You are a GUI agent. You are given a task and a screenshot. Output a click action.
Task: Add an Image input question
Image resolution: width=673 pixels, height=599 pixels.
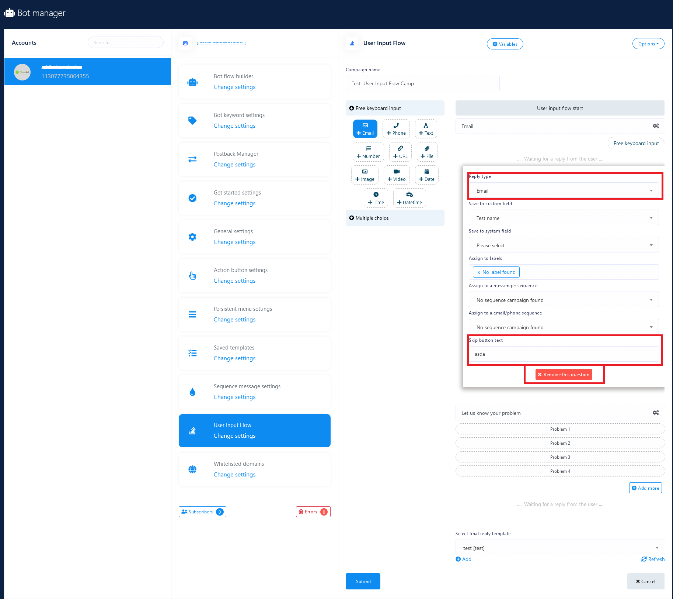click(x=365, y=175)
